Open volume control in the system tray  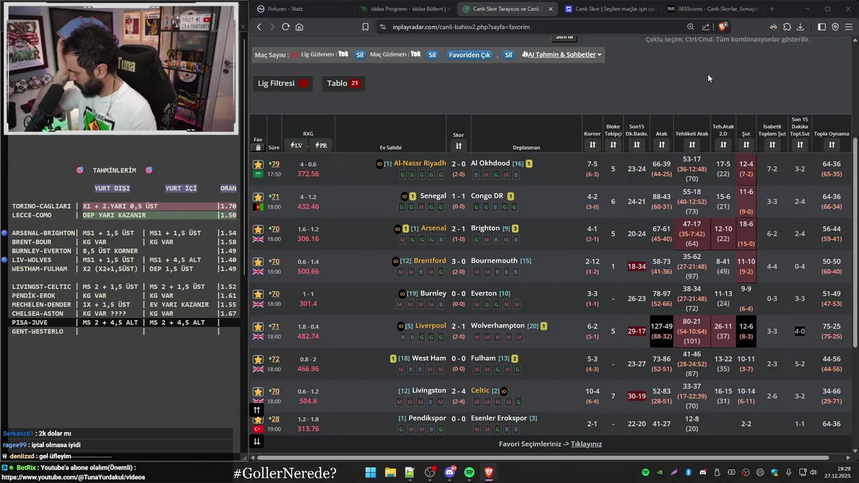click(813, 473)
